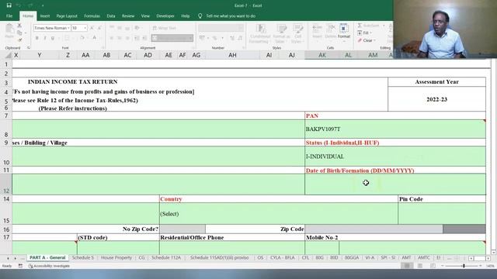Image resolution: width=497 pixels, height=279 pixels.
Task: Open the Schedule 115AD(1)(iii) proviso sheet tab
Action: tap(219, 258)
